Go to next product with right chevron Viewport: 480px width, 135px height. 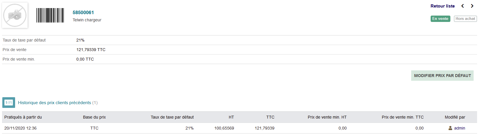(x=472, y=6)
